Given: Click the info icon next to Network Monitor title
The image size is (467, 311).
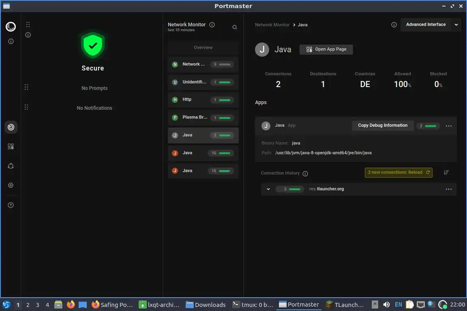Looking at the screenshot, I should 212,25.
